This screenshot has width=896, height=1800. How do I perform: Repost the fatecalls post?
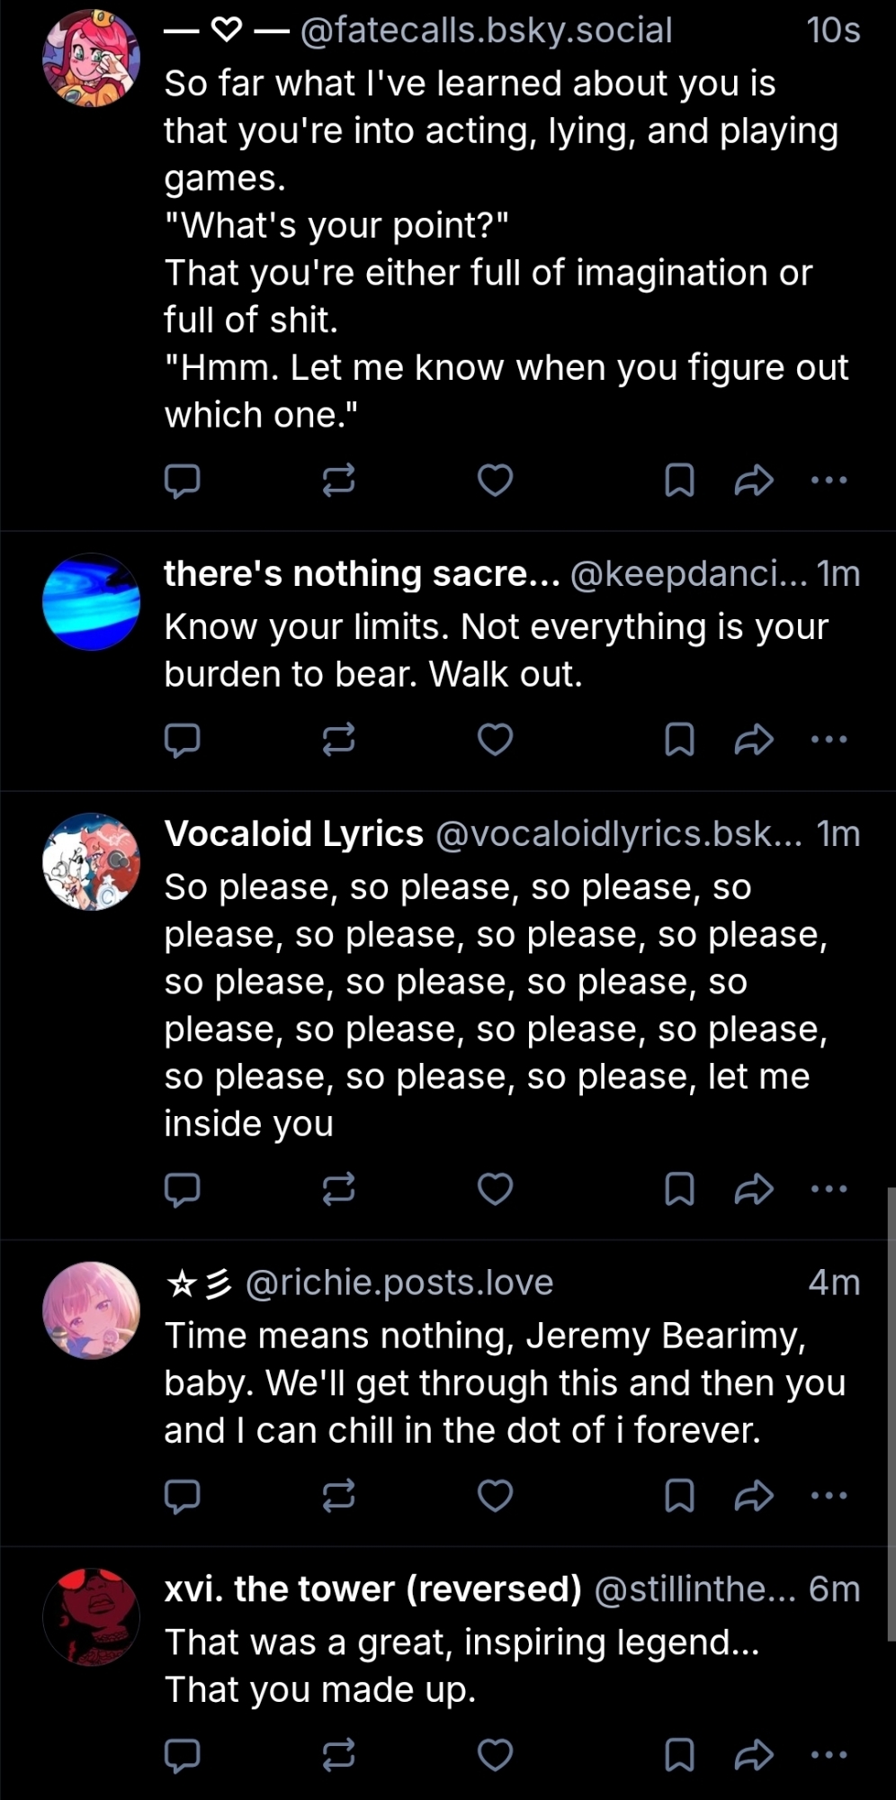tap(338, 481)
